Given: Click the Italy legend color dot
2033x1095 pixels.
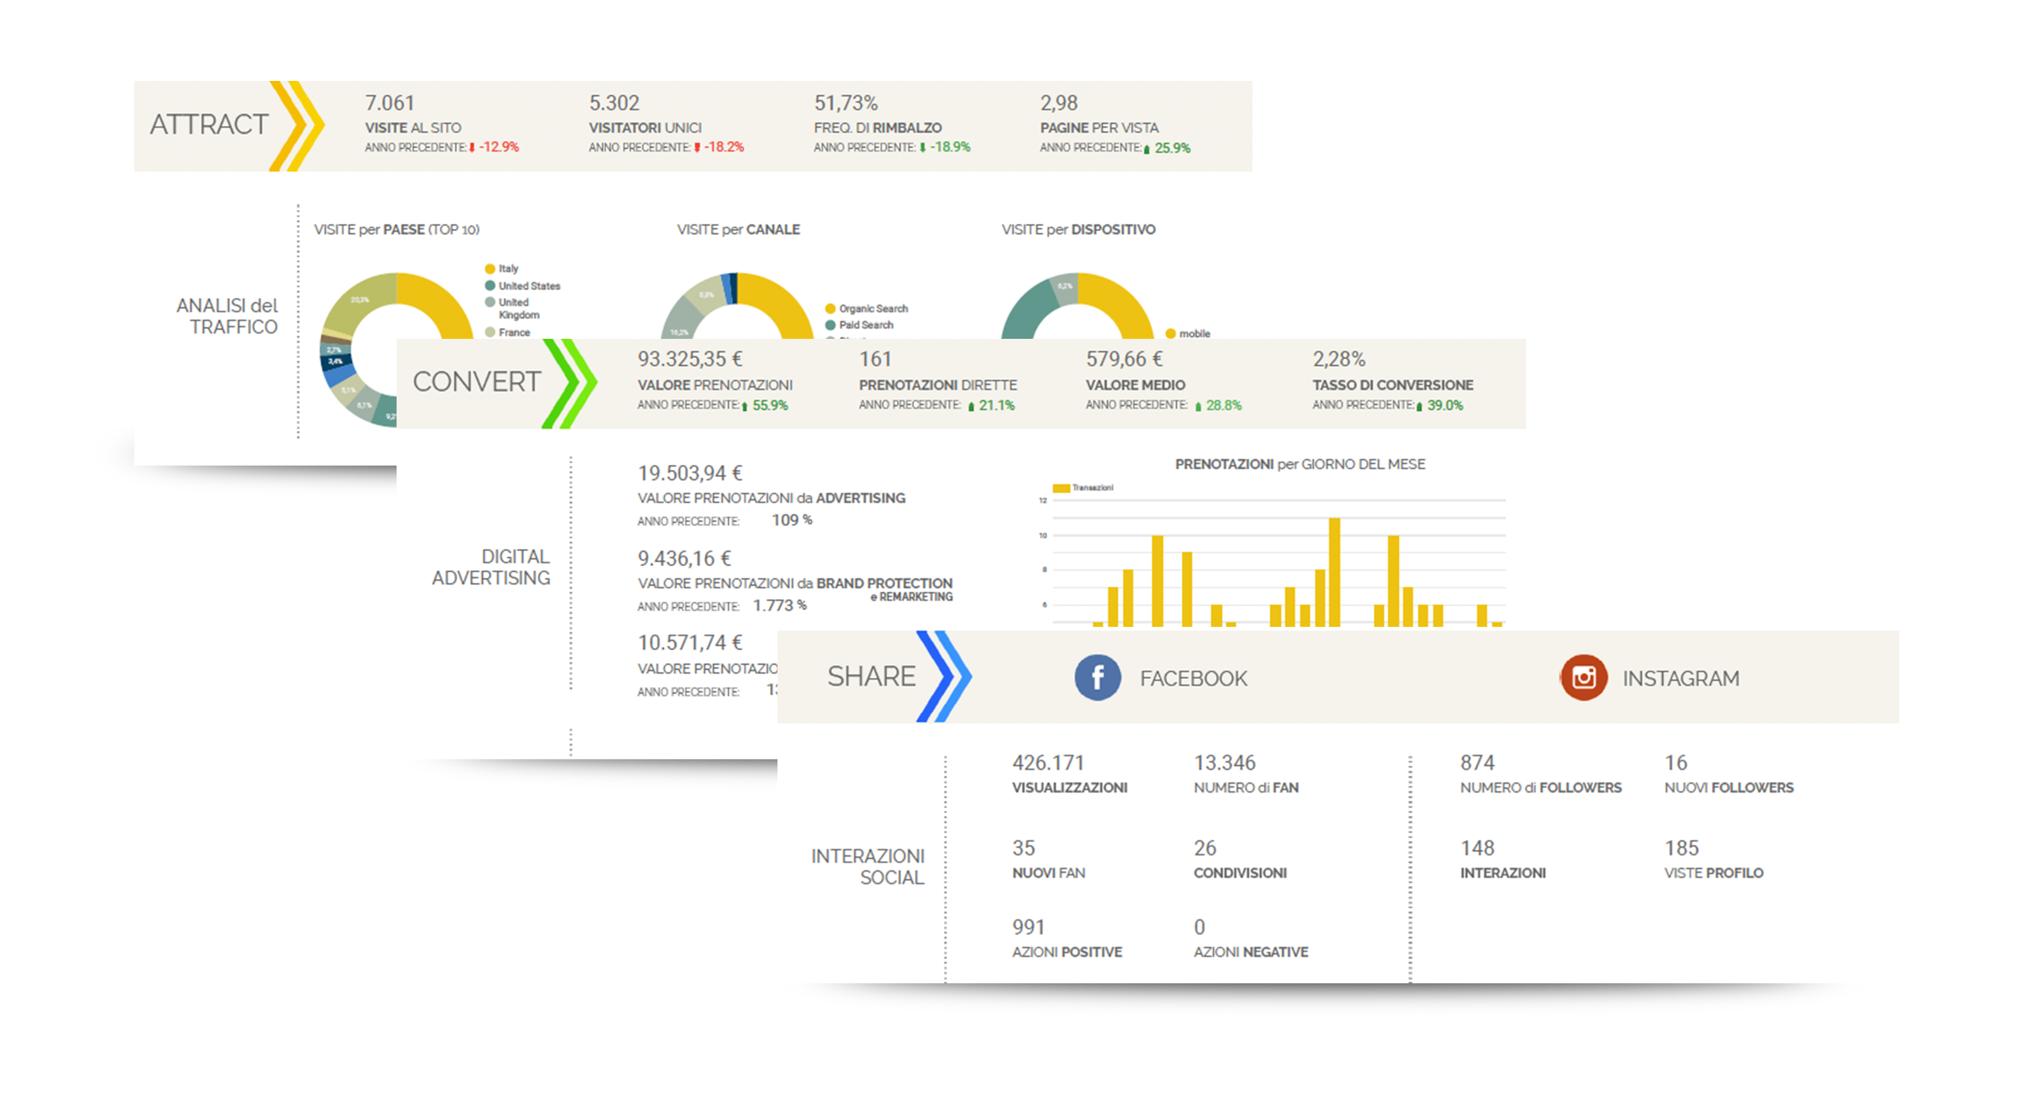Looking at the screenshot, I should 490,269.
